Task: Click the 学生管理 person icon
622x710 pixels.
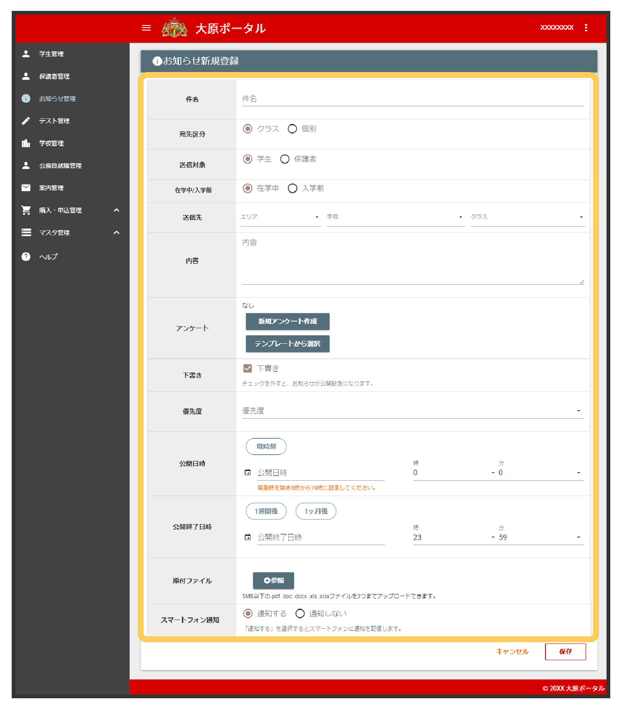Action: point(26,54)
